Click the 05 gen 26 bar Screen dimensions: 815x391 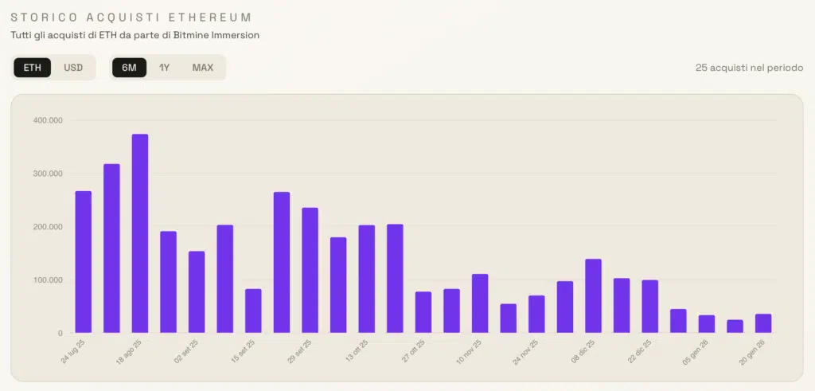point(707,324)
